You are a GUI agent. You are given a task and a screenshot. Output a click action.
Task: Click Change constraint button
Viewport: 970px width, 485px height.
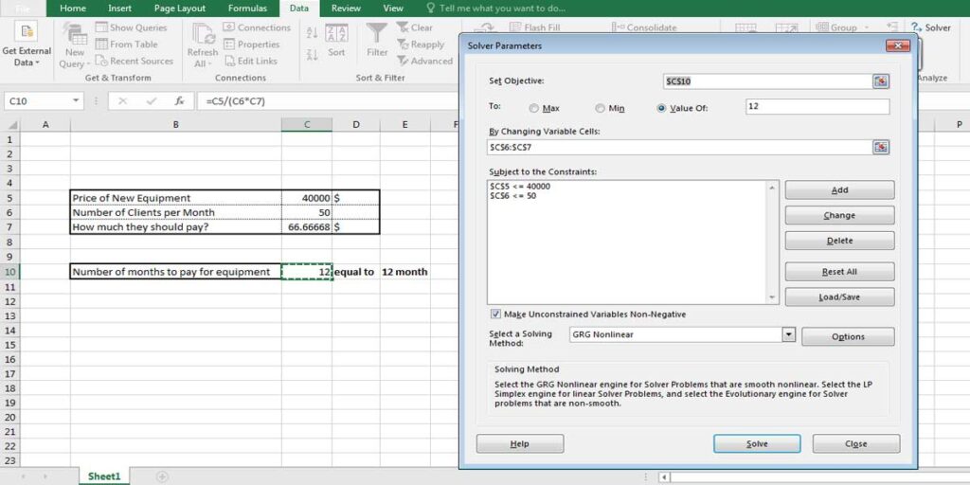tap(839, 215)
